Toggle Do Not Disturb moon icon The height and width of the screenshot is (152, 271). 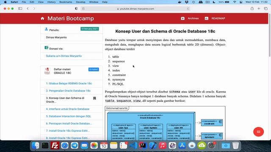click(214, 2)
